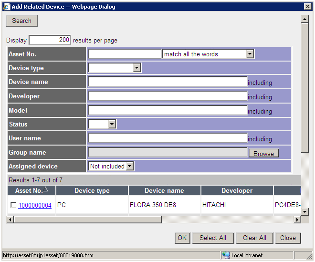
Task: Click the Local intranet zone icon
Action: (226, 255)
